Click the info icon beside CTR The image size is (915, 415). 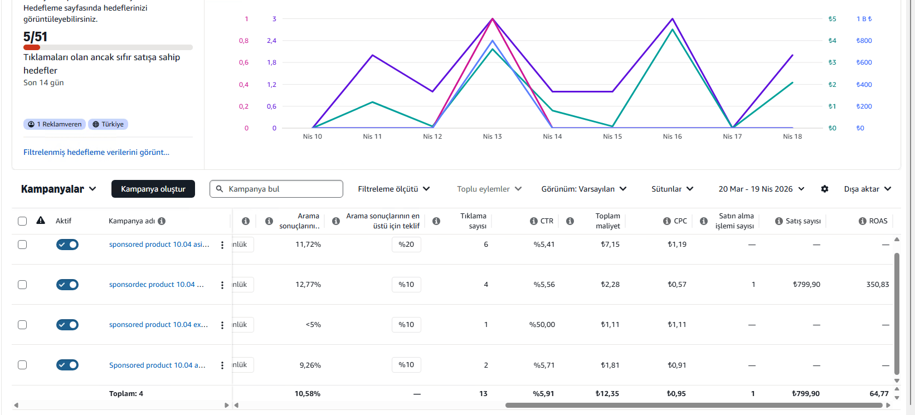[x=534, y=221]
